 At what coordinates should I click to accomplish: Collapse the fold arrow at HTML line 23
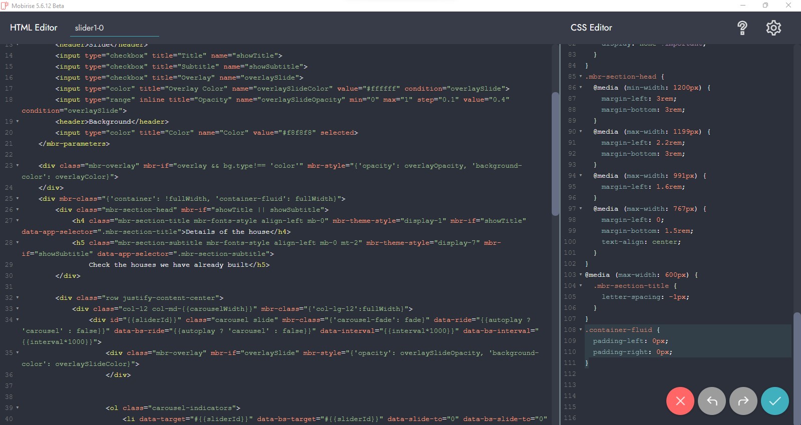click(18, 166)
